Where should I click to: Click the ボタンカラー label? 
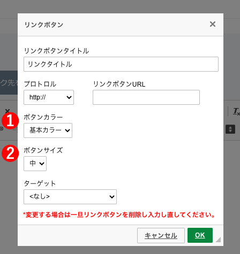coord(43,117)
